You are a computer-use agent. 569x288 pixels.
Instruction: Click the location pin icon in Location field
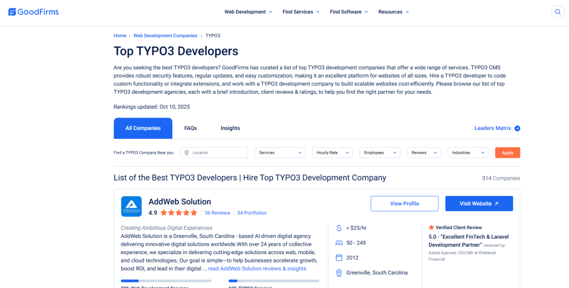click(187, 153)
